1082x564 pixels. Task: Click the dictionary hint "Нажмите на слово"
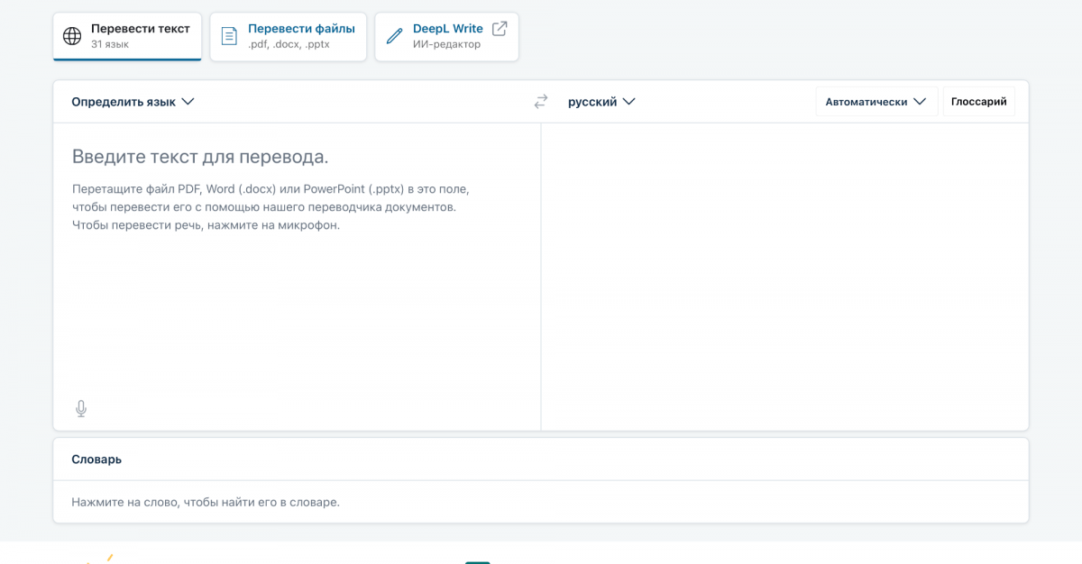pyautogui.click(x=203, y=502)
